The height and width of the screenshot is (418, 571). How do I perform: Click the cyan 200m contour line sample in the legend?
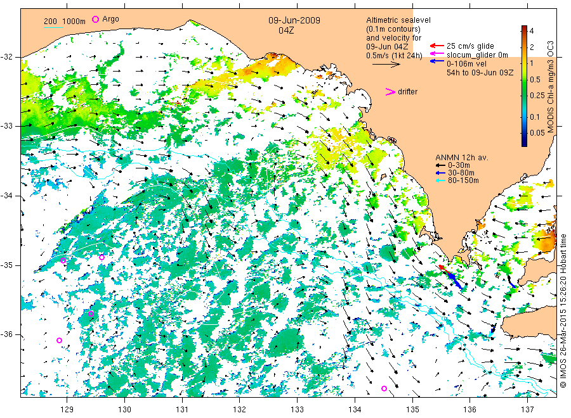(x=53, y=27)
